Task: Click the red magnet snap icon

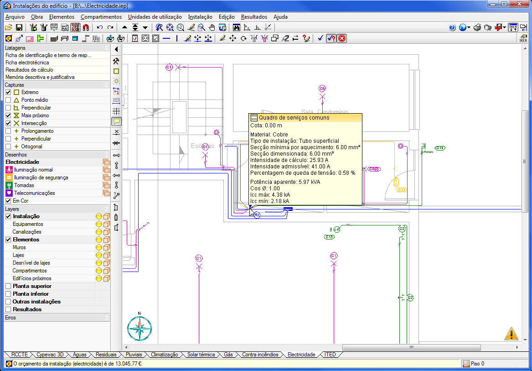Action: point(86,27)
